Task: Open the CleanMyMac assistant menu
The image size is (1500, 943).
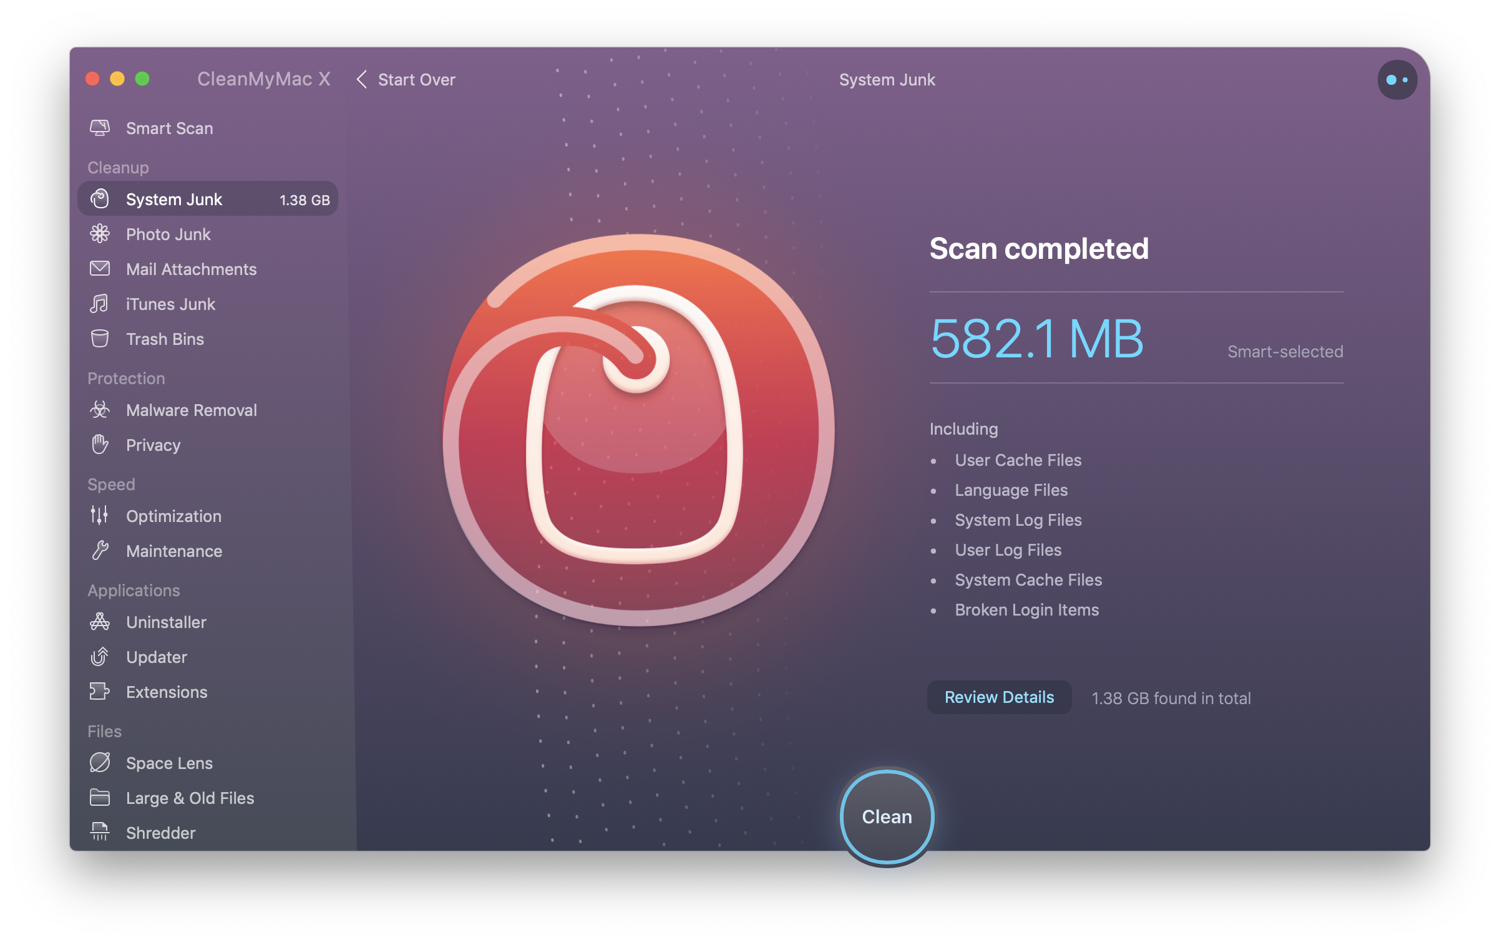Action: (1397, 79)
